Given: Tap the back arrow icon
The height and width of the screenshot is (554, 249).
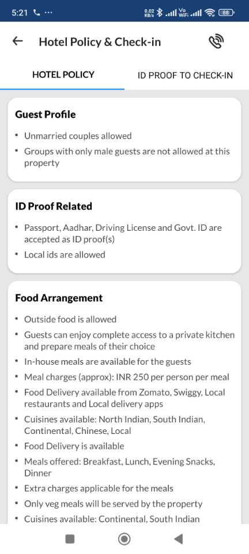Looking at the screenshot, I should pos(18,42).
